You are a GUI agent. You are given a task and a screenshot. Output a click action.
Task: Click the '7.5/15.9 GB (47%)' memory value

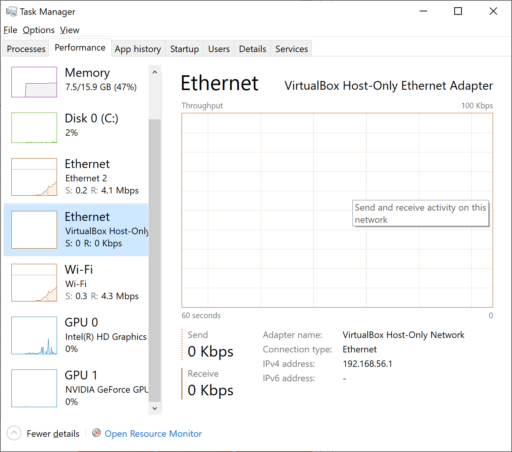click(x=101, y=87)
